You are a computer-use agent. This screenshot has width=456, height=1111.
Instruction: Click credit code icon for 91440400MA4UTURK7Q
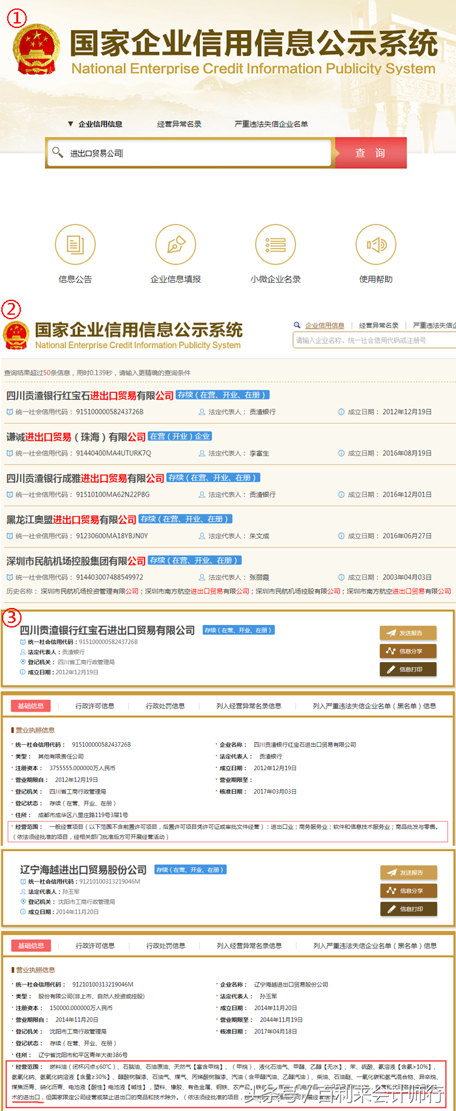9,453
